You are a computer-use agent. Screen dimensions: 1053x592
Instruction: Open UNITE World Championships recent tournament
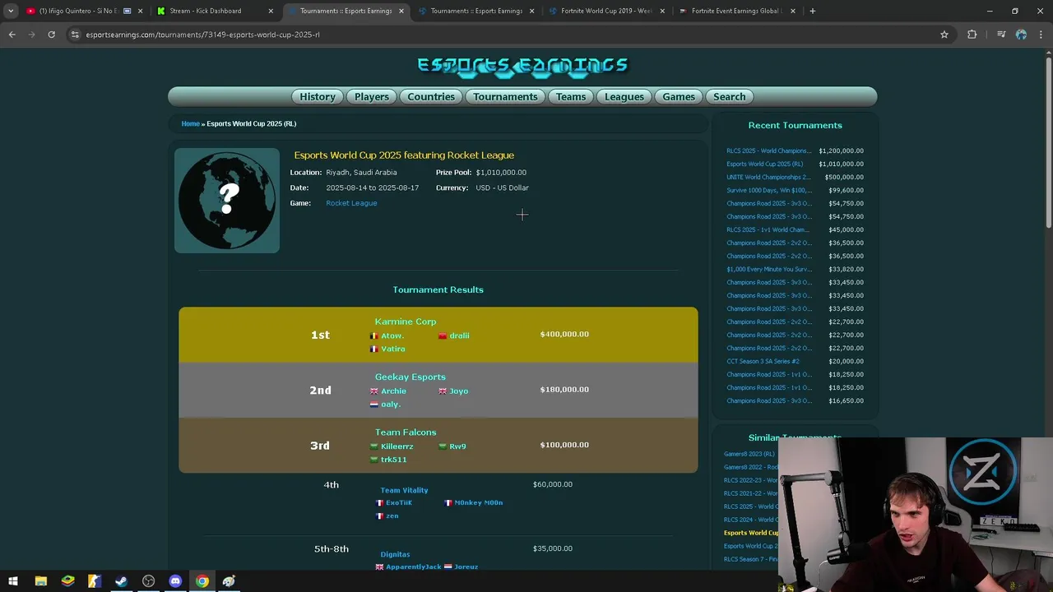point(768,177)
